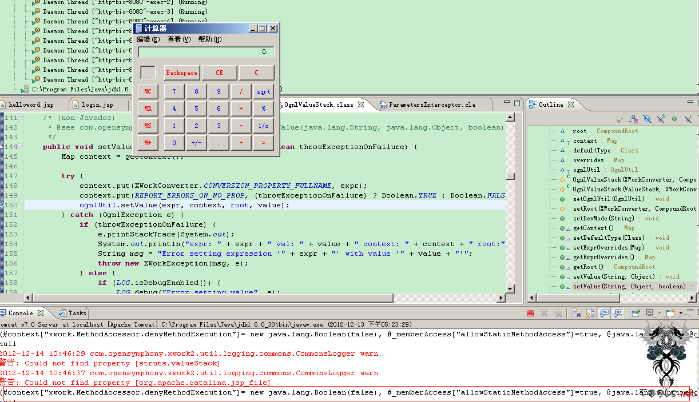Toggle Show Console When Standard Out Changes

[604, 313]
